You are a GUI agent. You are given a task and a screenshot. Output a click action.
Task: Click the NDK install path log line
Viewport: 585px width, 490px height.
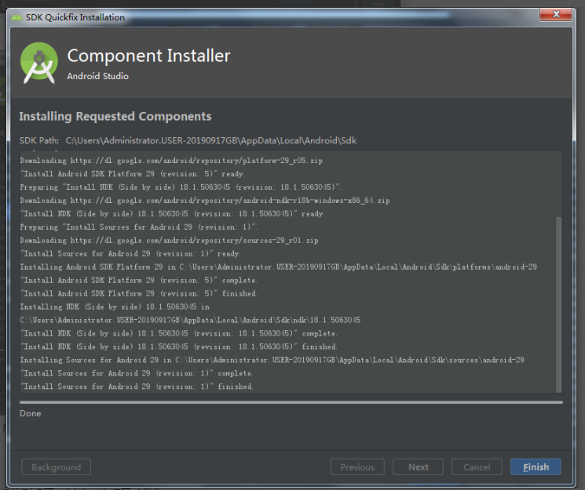[190, 320]
